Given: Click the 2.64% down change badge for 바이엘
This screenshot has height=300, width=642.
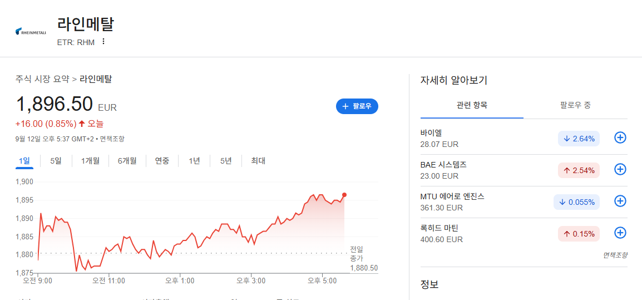Looking at the screenshot, I should (579, 139).
